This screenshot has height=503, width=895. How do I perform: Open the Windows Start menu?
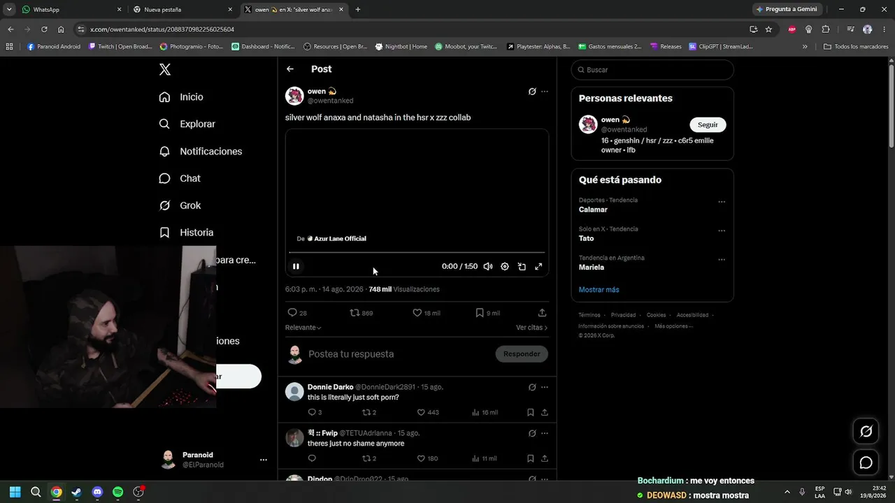pos(15,492)
